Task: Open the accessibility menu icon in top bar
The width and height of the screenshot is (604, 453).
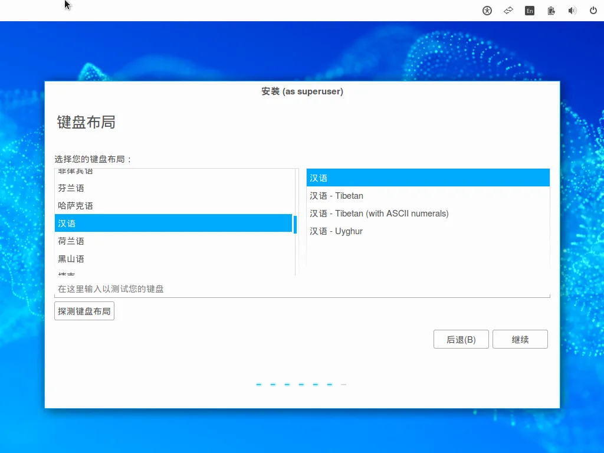Action: (487, 11)
